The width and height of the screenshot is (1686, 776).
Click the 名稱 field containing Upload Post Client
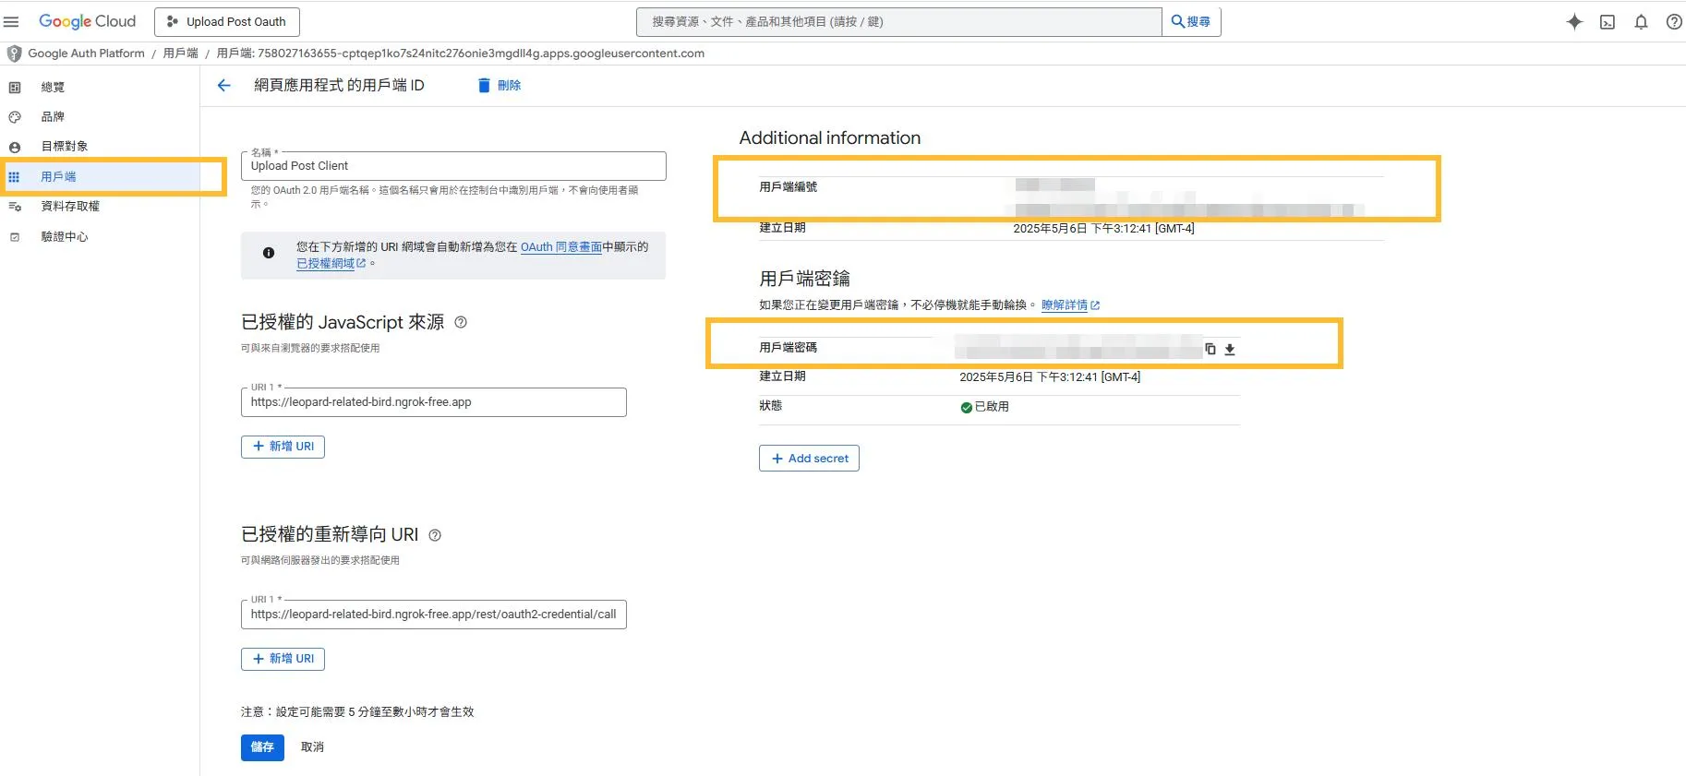452,166
